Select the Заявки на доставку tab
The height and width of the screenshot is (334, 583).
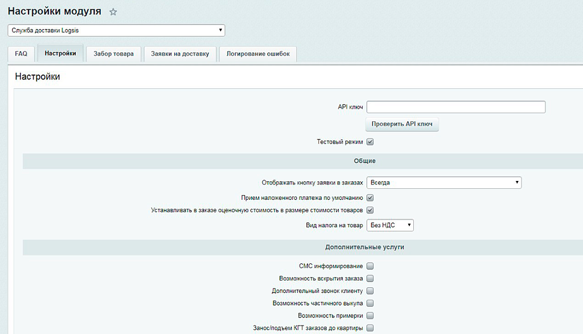click(180, 53)
